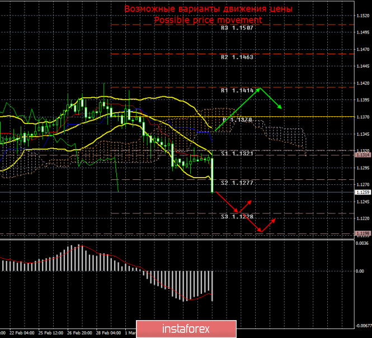
Task: Click the 1.1245 price axis value
Action: coord(363,202)
